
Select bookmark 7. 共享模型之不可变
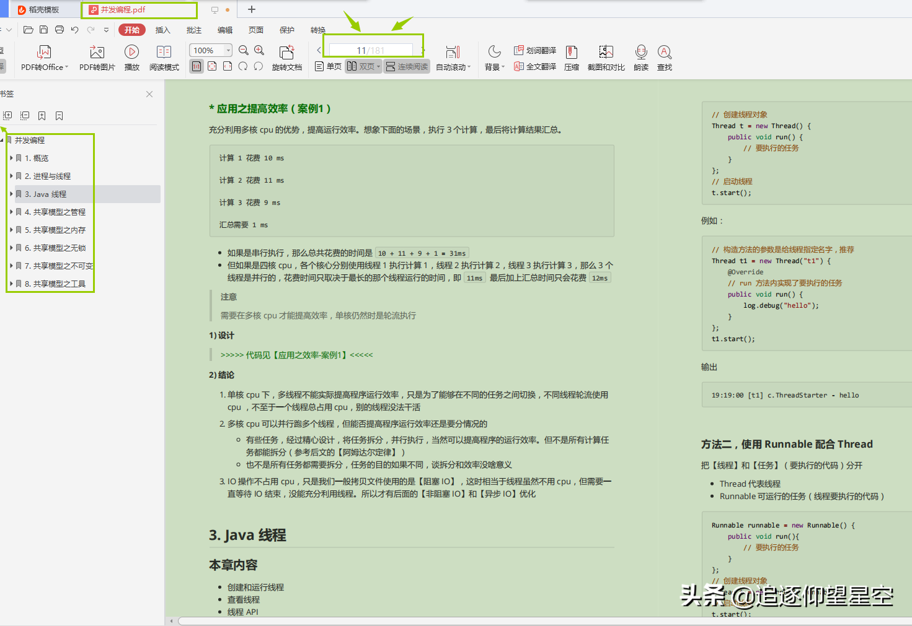click(59, 266)
